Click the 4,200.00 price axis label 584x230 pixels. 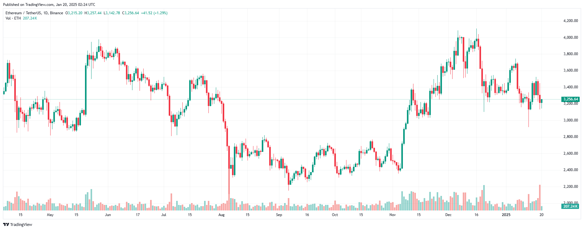[x=571, y=21]
